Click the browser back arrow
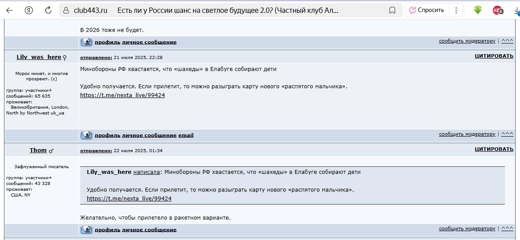 tap(9, 10)
